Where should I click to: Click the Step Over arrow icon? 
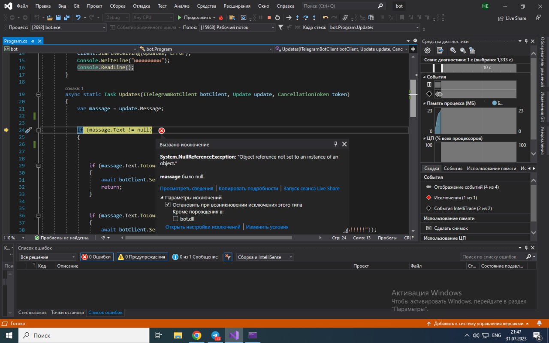pos(305,18)
